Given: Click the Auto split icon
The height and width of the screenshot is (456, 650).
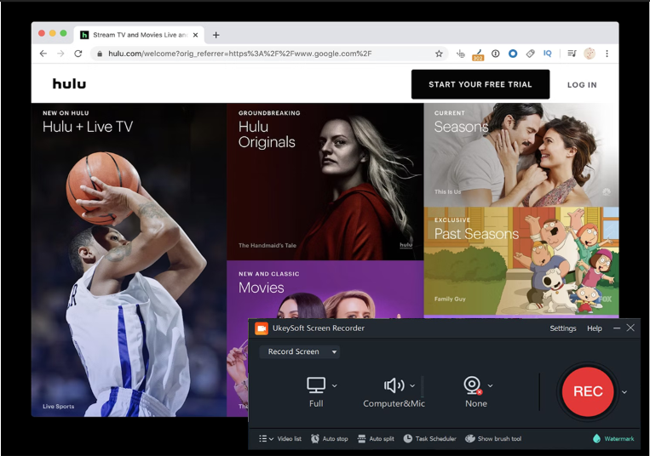Looking at the screenshot, I should [361, 439].
